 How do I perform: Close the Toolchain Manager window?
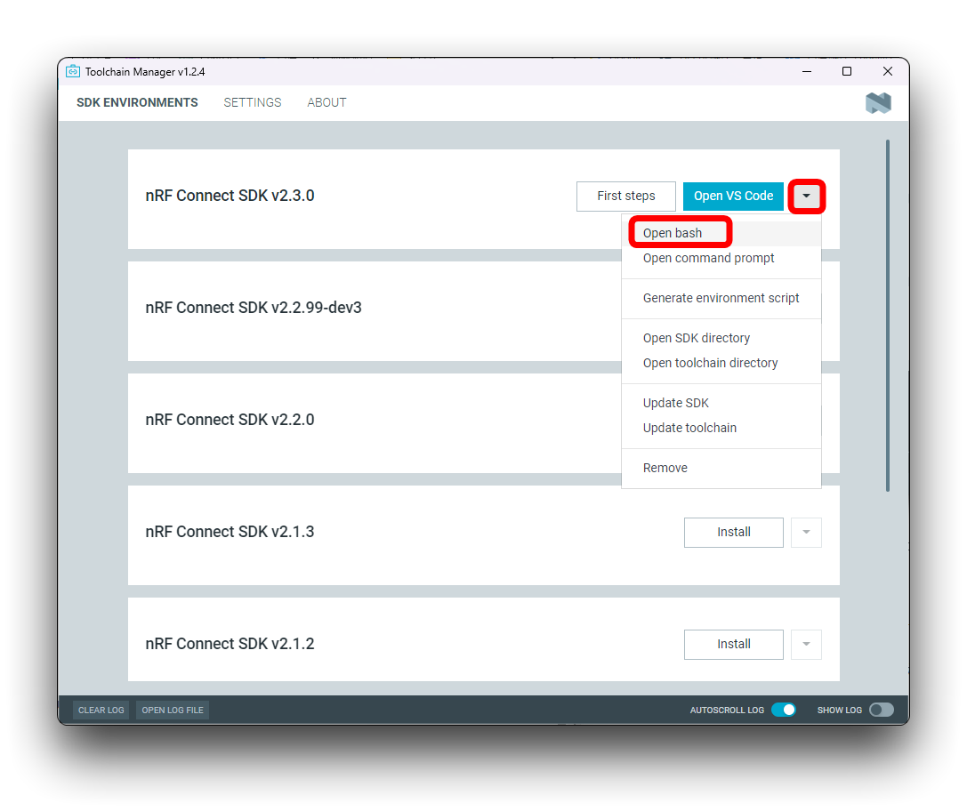[x=888, y=71]
